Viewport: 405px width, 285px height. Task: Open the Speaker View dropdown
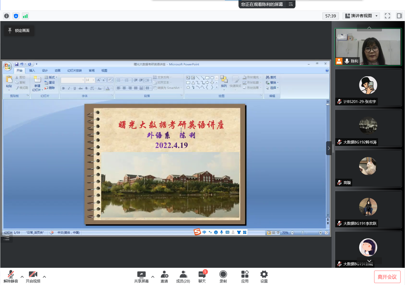(x=361, y=16)
